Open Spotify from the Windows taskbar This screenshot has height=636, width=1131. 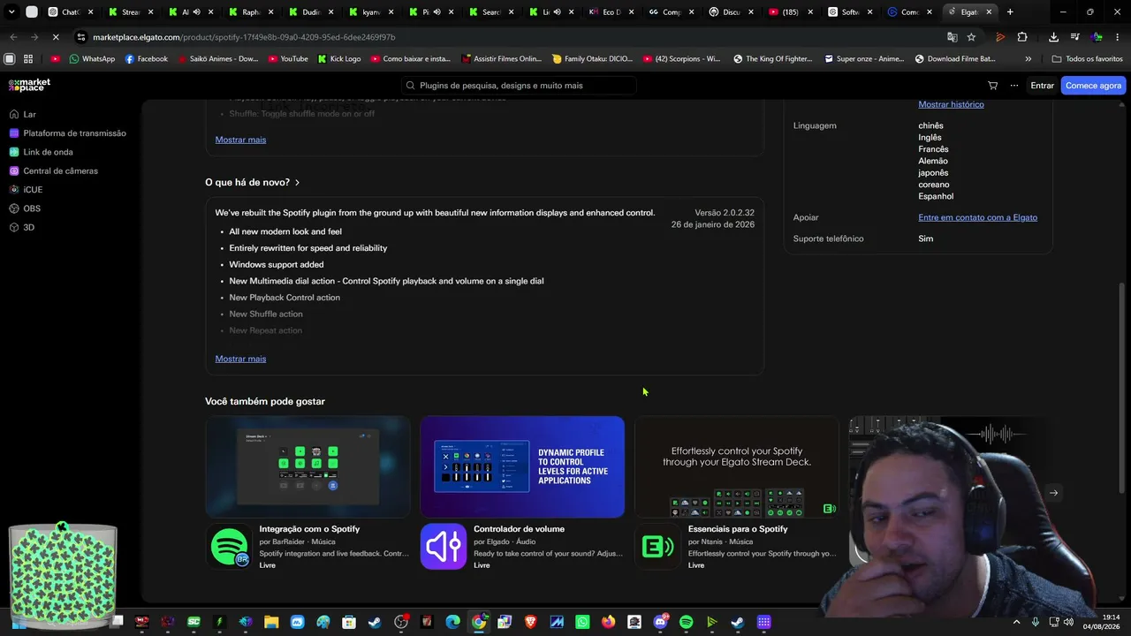point(686,622)
